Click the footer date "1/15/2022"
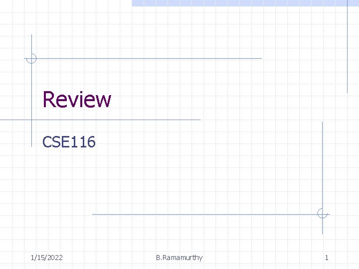This screenshot has height=269, width=359. point(47,258)
